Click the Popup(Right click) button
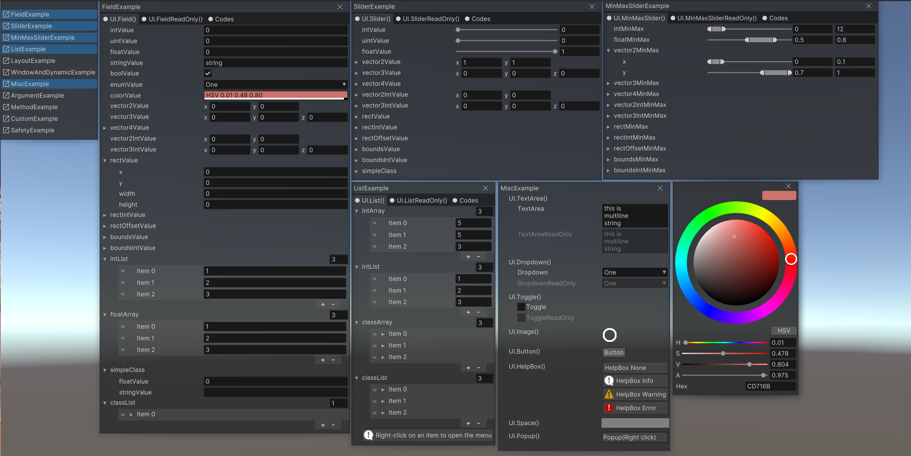This screenshot has height=456, width=911. tap(634, 437)
